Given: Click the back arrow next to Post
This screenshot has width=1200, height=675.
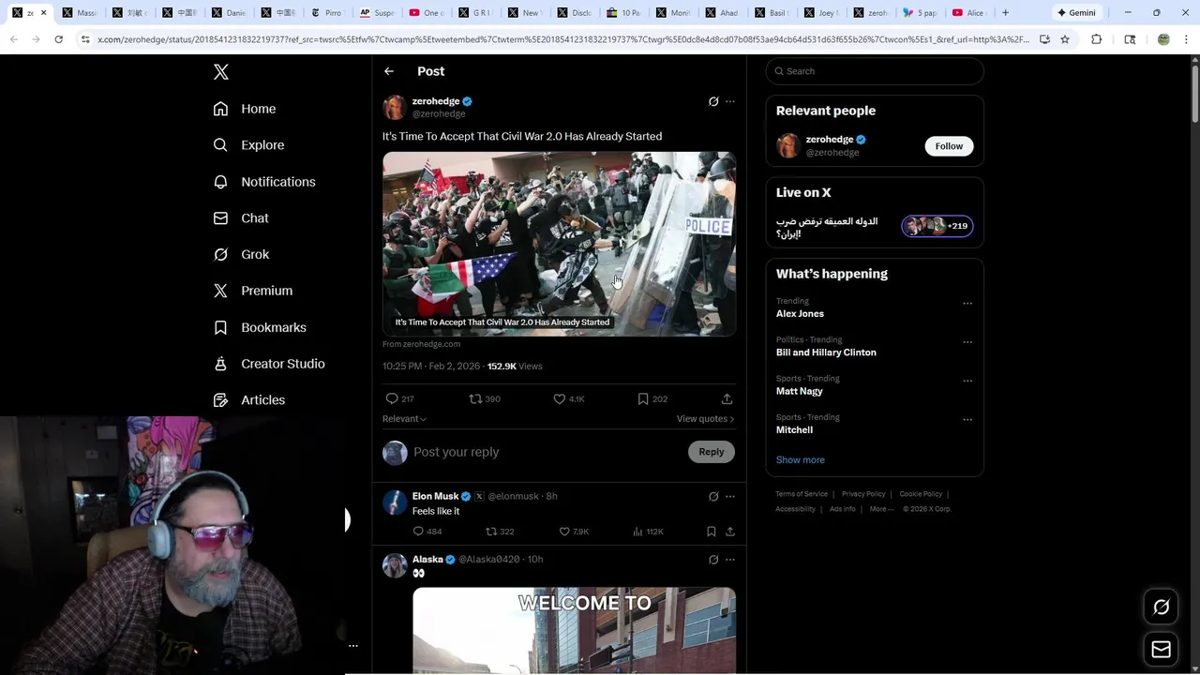Looking at the screenshot, I should (x=389, y=71).
